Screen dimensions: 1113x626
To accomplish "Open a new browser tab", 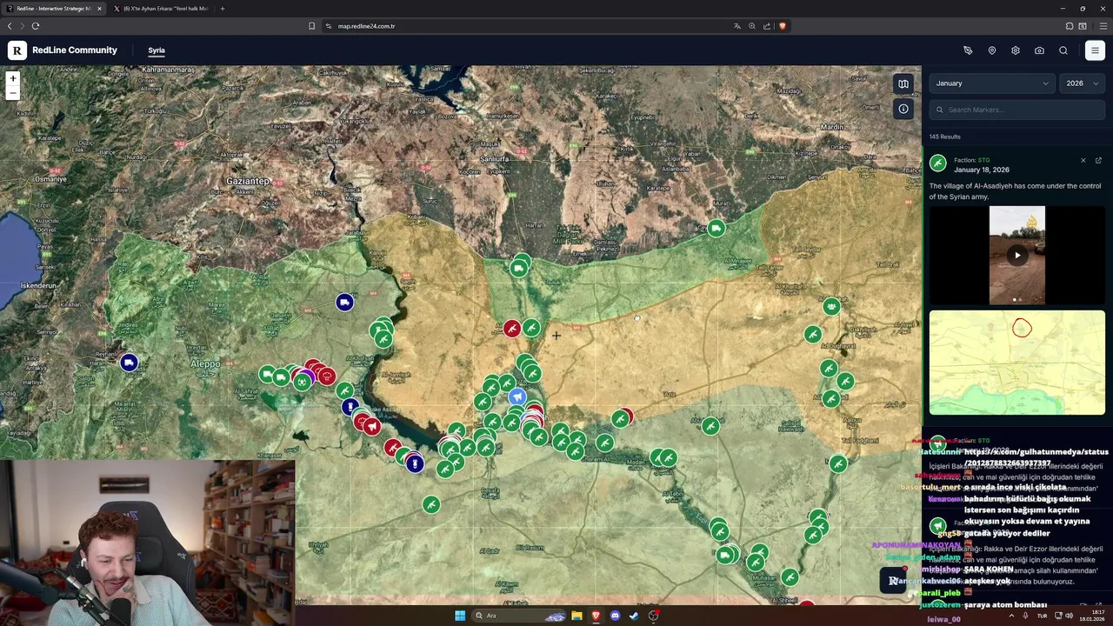I will [223, 9].
